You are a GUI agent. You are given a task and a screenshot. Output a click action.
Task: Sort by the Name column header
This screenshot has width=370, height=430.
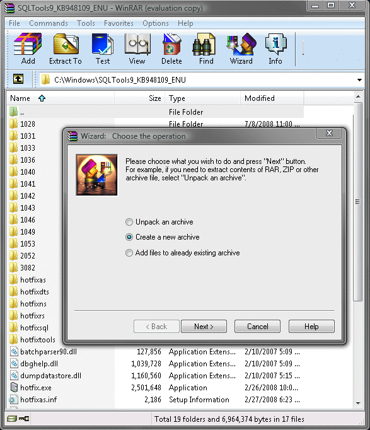click(60, 98)
